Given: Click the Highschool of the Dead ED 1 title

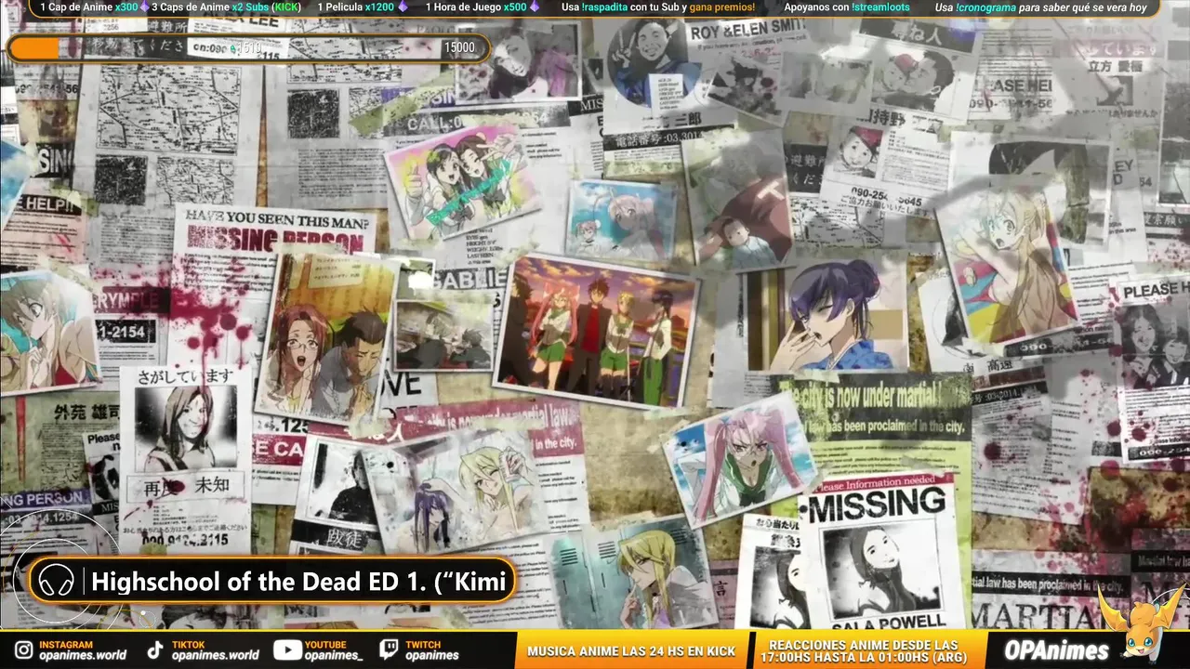Looking at the screenshot, I should coord(298,583).
